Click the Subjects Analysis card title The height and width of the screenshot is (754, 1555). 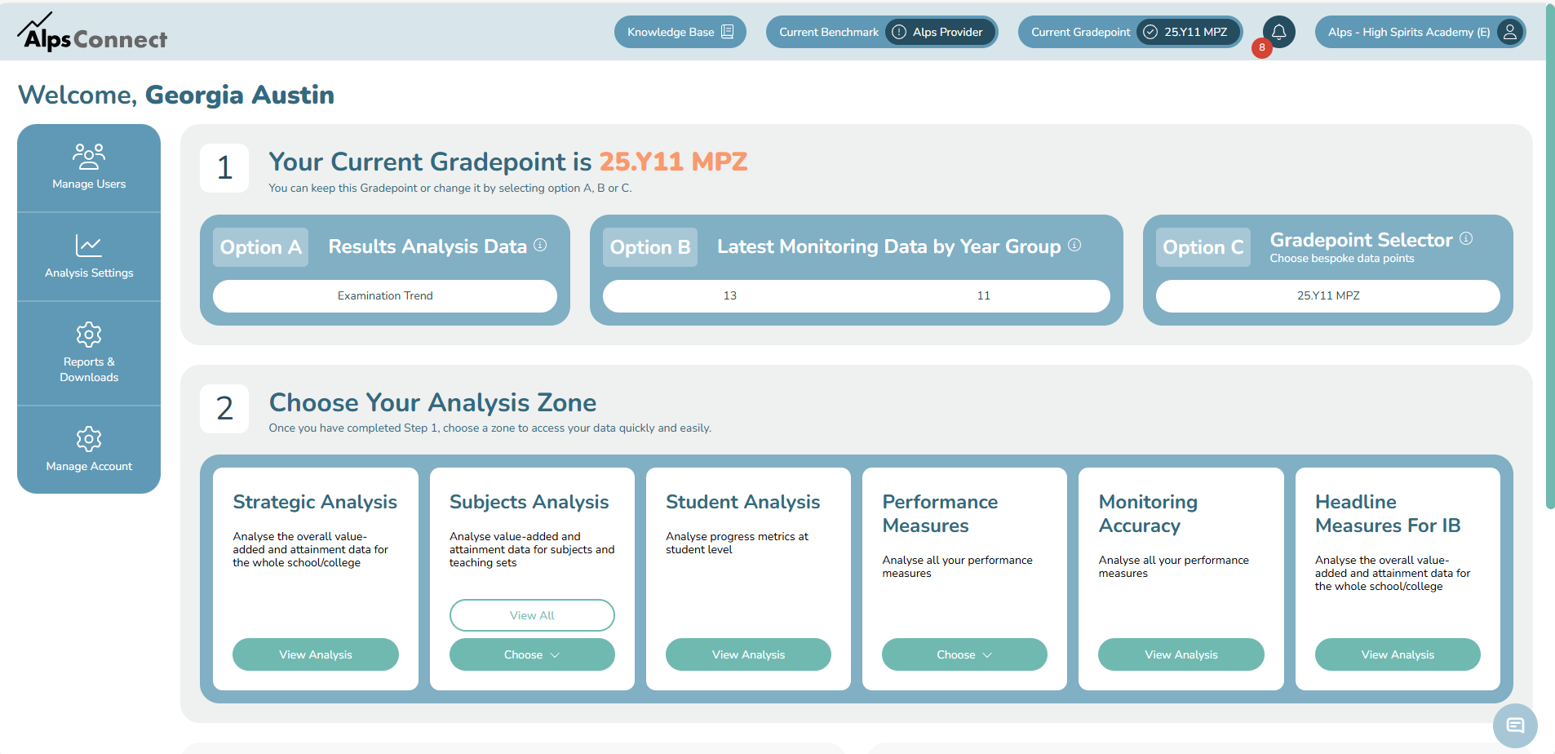pyautogui.click(x=529, y=502)
